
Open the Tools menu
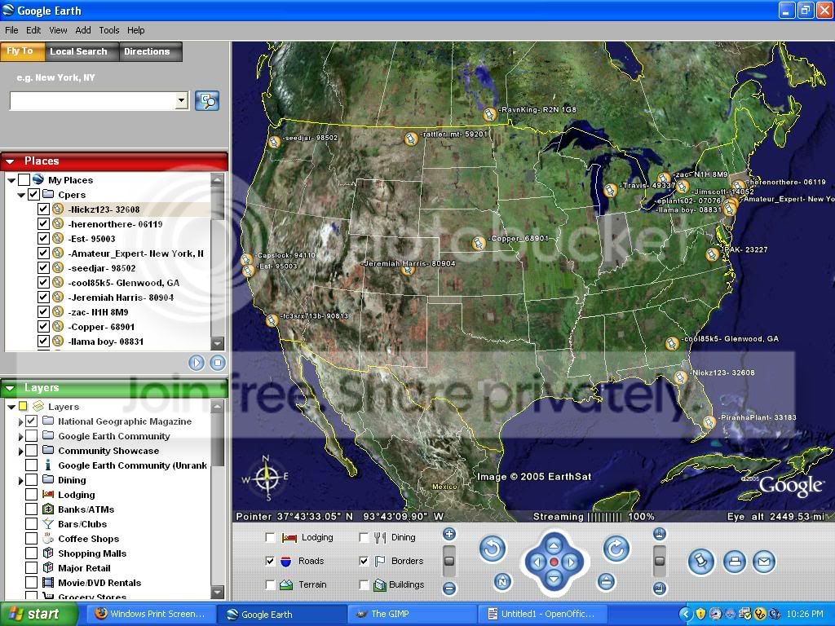[x=109, y=30]
